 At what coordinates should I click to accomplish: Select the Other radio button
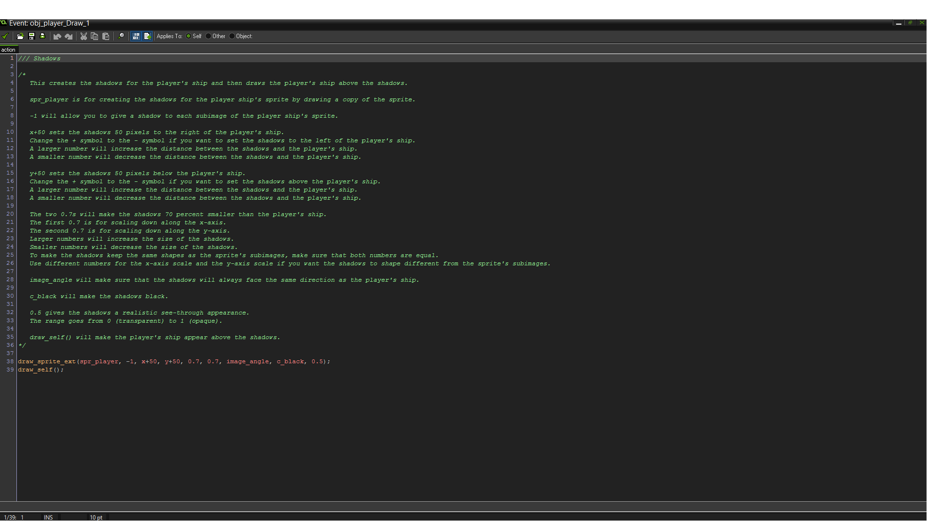pos(209,36)
